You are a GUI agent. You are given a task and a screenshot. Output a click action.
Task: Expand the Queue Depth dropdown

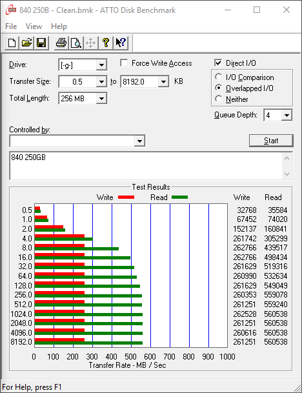click(x=287, y=116)
